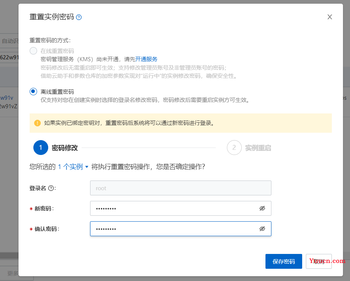Click the 离线重置密码 label text
Screen dimensions: 350x281
click(x=57, y=92)
